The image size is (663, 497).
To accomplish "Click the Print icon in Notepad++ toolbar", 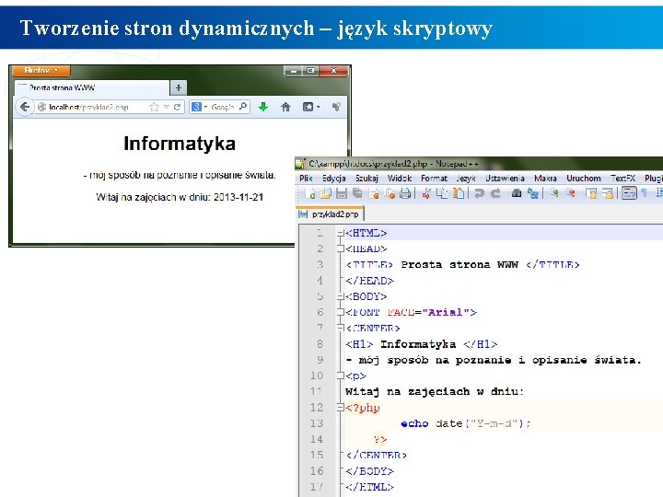I will pyautogui.click(x=404, y=193).
